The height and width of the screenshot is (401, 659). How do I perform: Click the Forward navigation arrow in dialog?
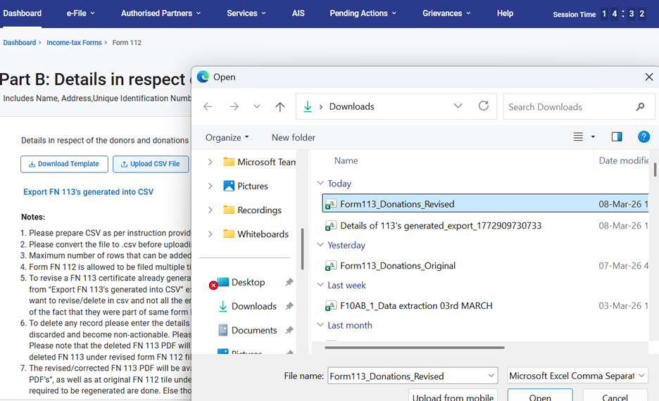(x=234, y=107)
